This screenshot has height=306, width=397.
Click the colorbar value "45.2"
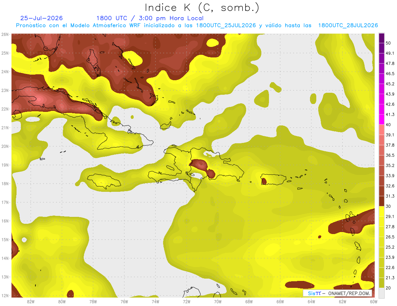click(x=390, y=84)
